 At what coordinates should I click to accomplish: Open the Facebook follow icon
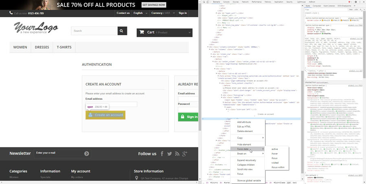(162, 154)
